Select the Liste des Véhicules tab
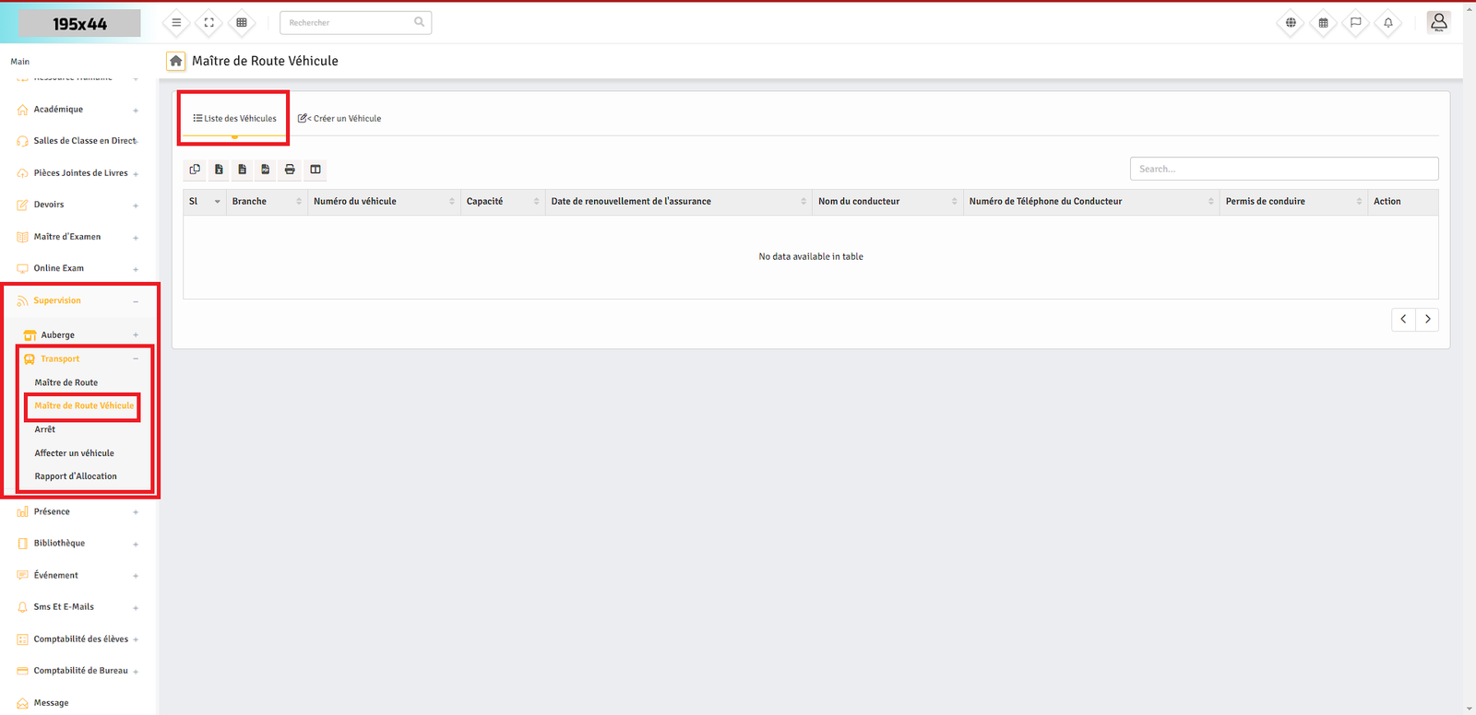The width and height of the screenshot is (1476, 715). (235, 119)
